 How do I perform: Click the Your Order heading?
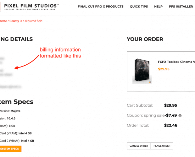145,39
